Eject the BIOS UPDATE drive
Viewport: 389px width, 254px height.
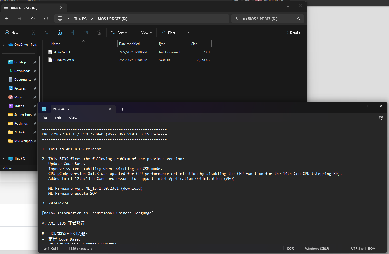click(168, 33)
